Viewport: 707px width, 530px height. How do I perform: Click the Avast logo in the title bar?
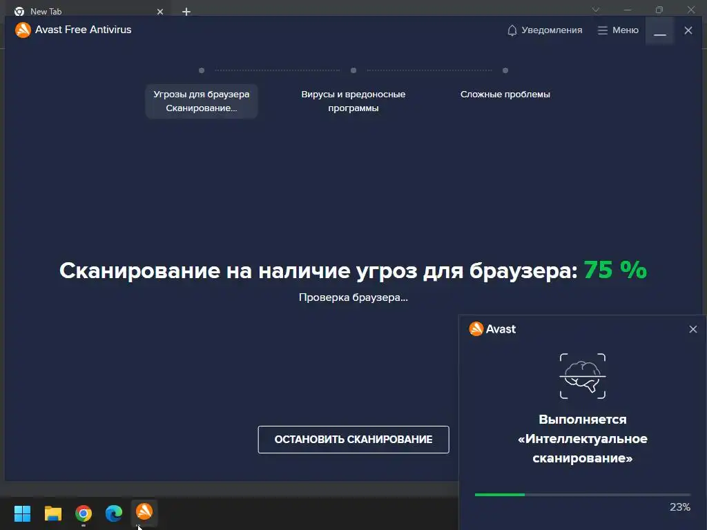tap(23, 30)
